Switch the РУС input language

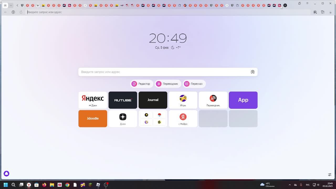click(308, 185)
